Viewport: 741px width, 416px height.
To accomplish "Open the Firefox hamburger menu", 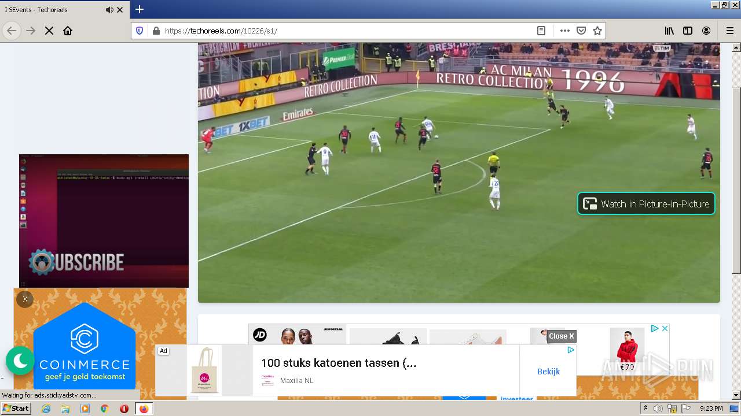I will coord(729,31).
